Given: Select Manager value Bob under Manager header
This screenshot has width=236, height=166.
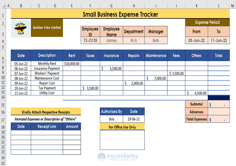Looking at the screenshot, I should point(156,40).
